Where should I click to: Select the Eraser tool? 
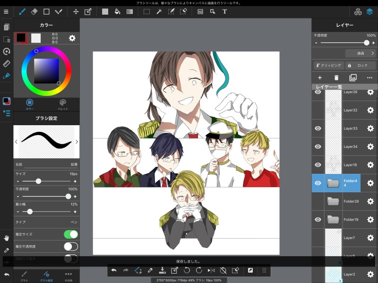pos(34,11)
